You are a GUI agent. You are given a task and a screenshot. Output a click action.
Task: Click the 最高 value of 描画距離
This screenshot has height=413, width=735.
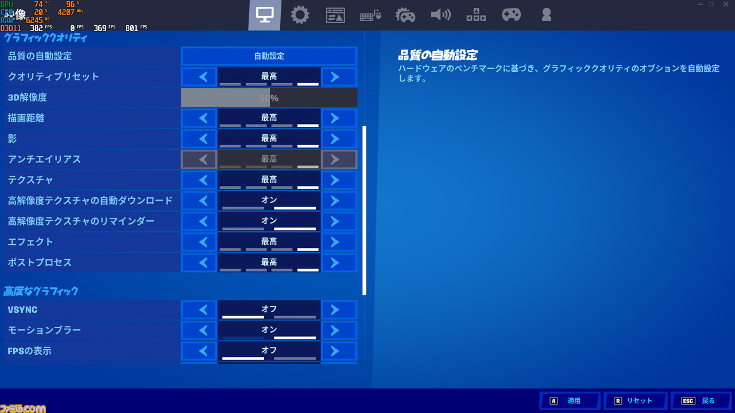[x=269, y=118]
